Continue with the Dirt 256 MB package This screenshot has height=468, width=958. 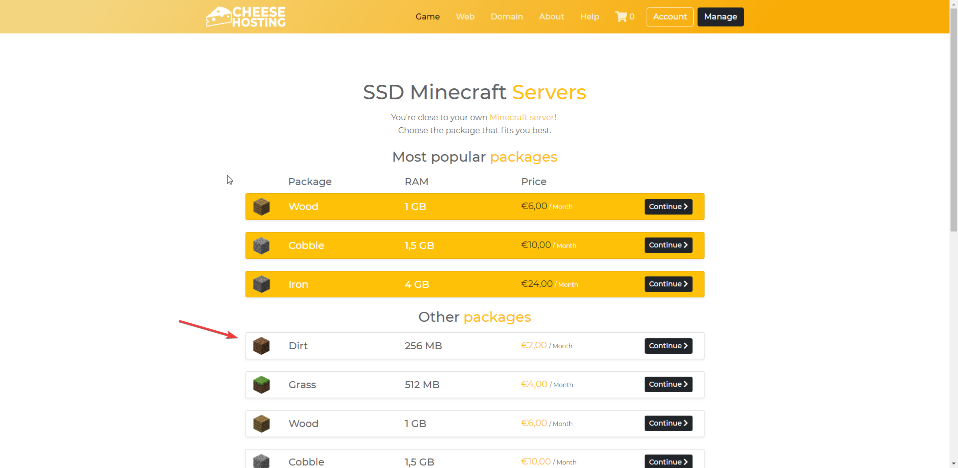pos(668,346)
